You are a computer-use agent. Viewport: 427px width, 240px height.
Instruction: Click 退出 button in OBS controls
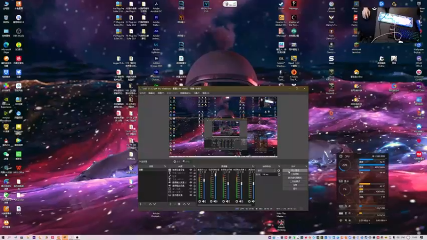click(x=295, y=189)
